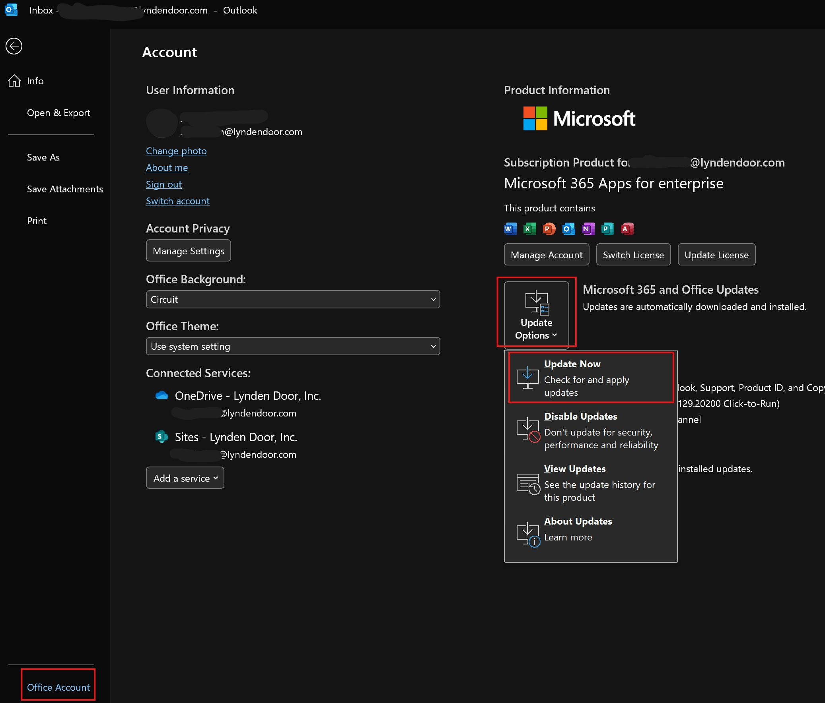Viewport: 825px width, 703px height.
Task: Click the Excel app icon
Action: [x=529, y=229]
